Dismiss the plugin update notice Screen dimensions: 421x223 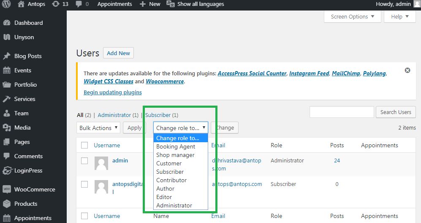[407, 70]
